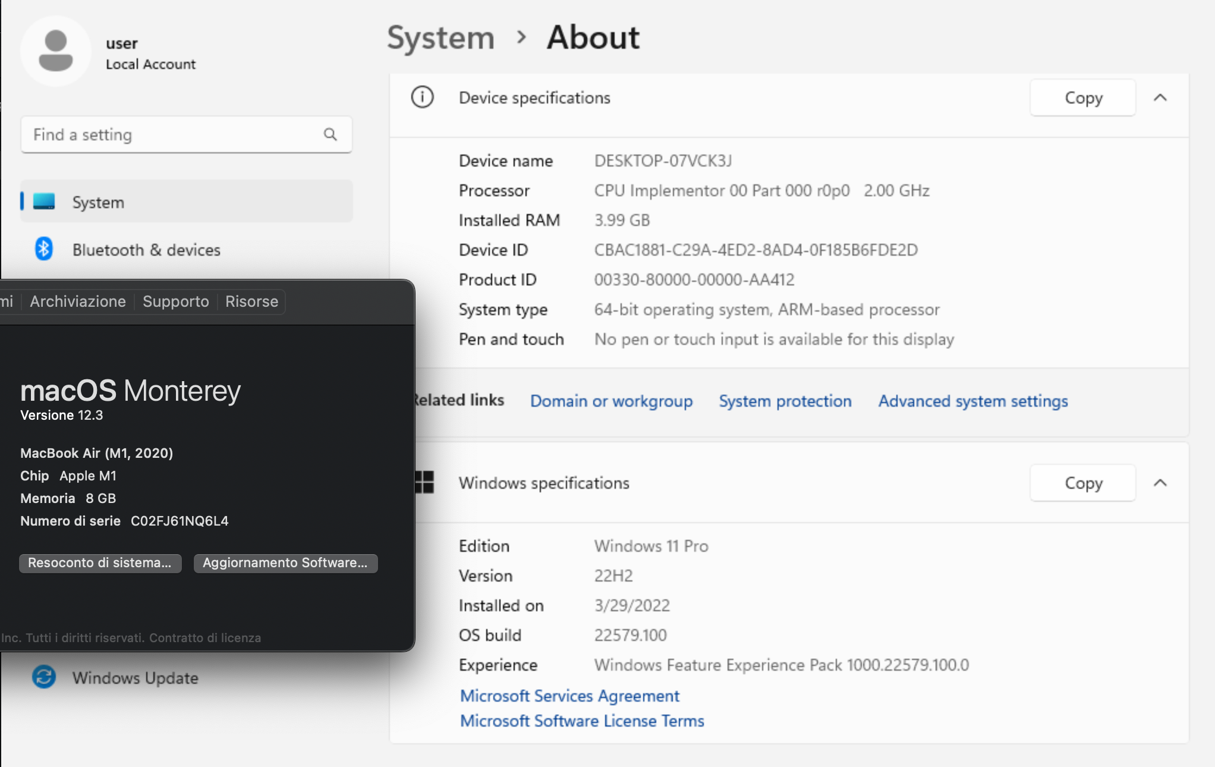The width and height of the screenshot is (1215, 767).
Task: Switch to the Supporto tab
Action: tap(176, 301)
